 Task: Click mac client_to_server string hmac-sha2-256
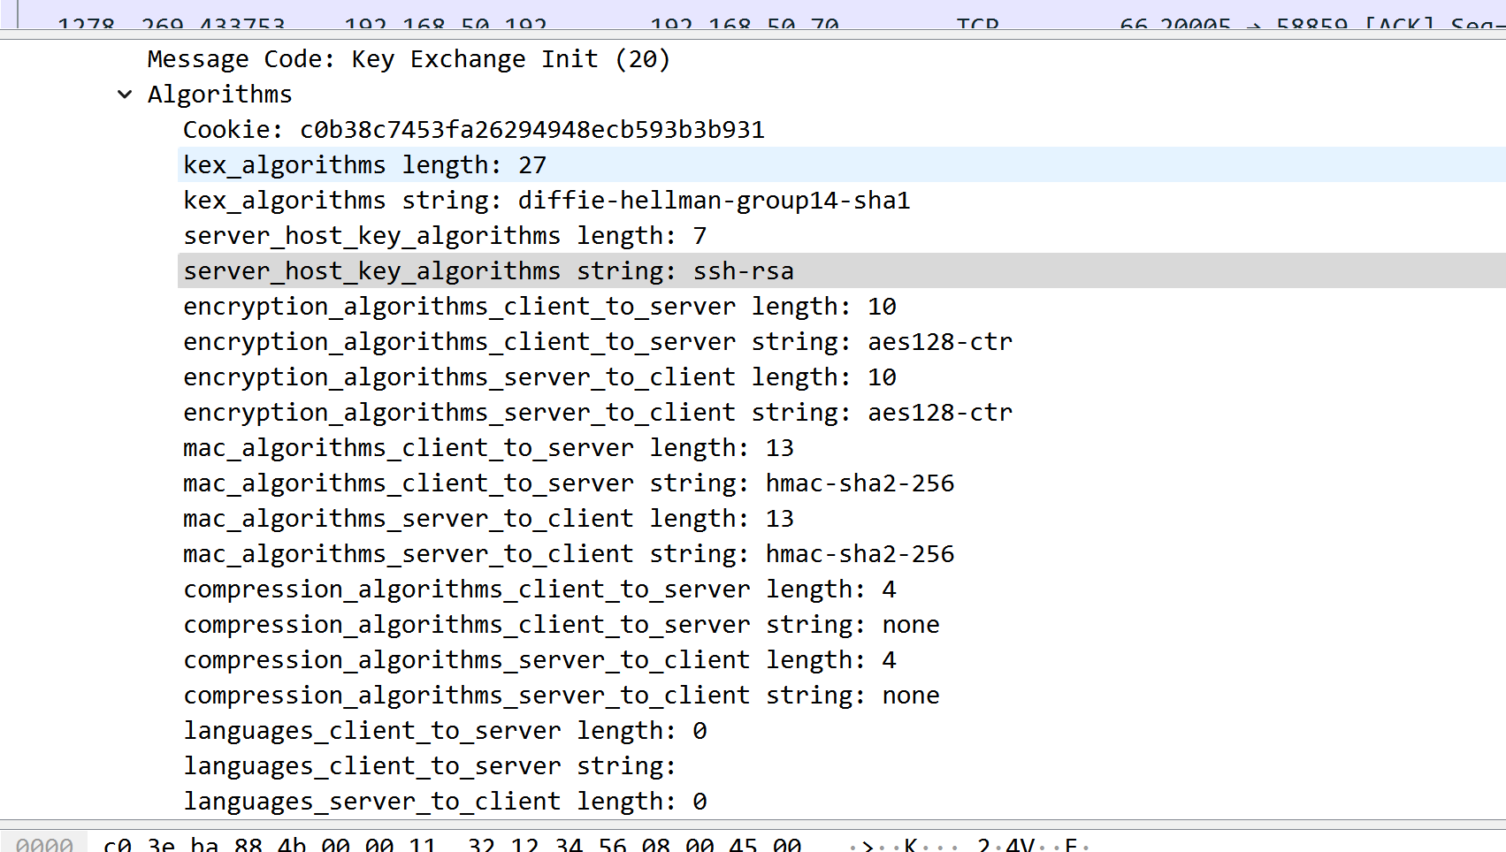pyautogui.click(x=568, y=483)
